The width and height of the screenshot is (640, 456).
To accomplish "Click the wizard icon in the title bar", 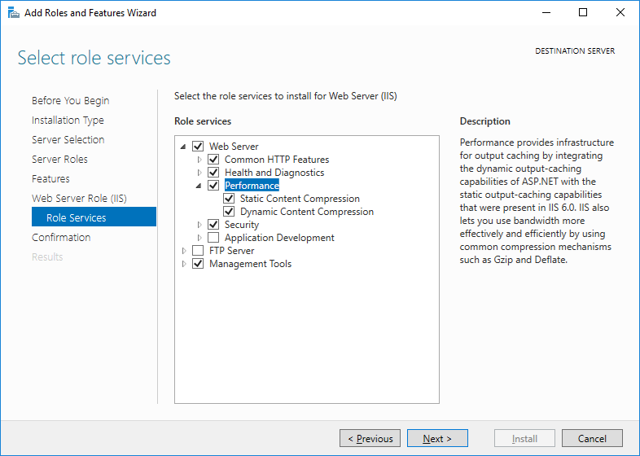I will (x=14, y=13).
